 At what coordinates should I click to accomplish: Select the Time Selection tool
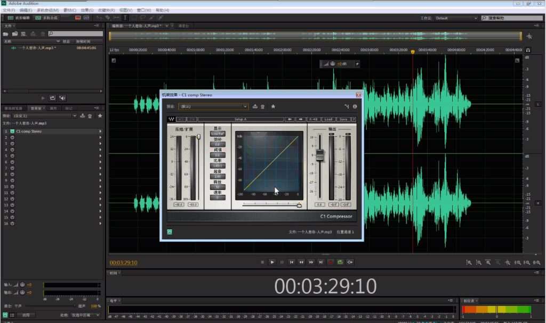[125, 18]
